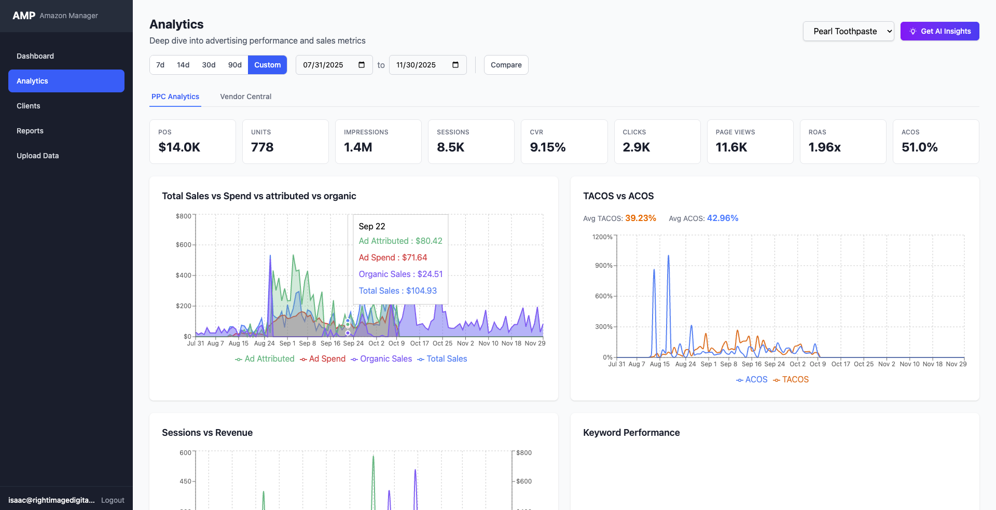Open the start date calendar picker icon
This screenshot has height=510, width=996.
(362, 65)
